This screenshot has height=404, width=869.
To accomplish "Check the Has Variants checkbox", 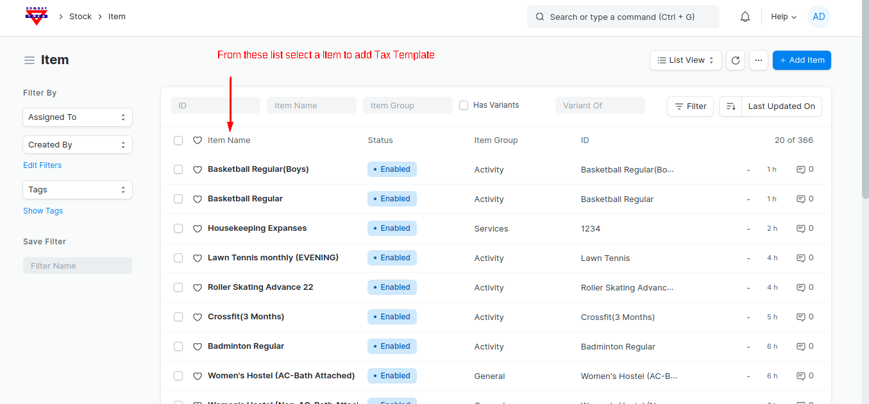I will point(464,105).
